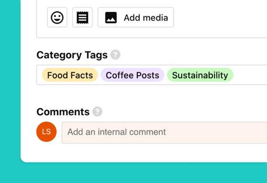Select the purple Coffee Posts tag

[x=133, y=75]
